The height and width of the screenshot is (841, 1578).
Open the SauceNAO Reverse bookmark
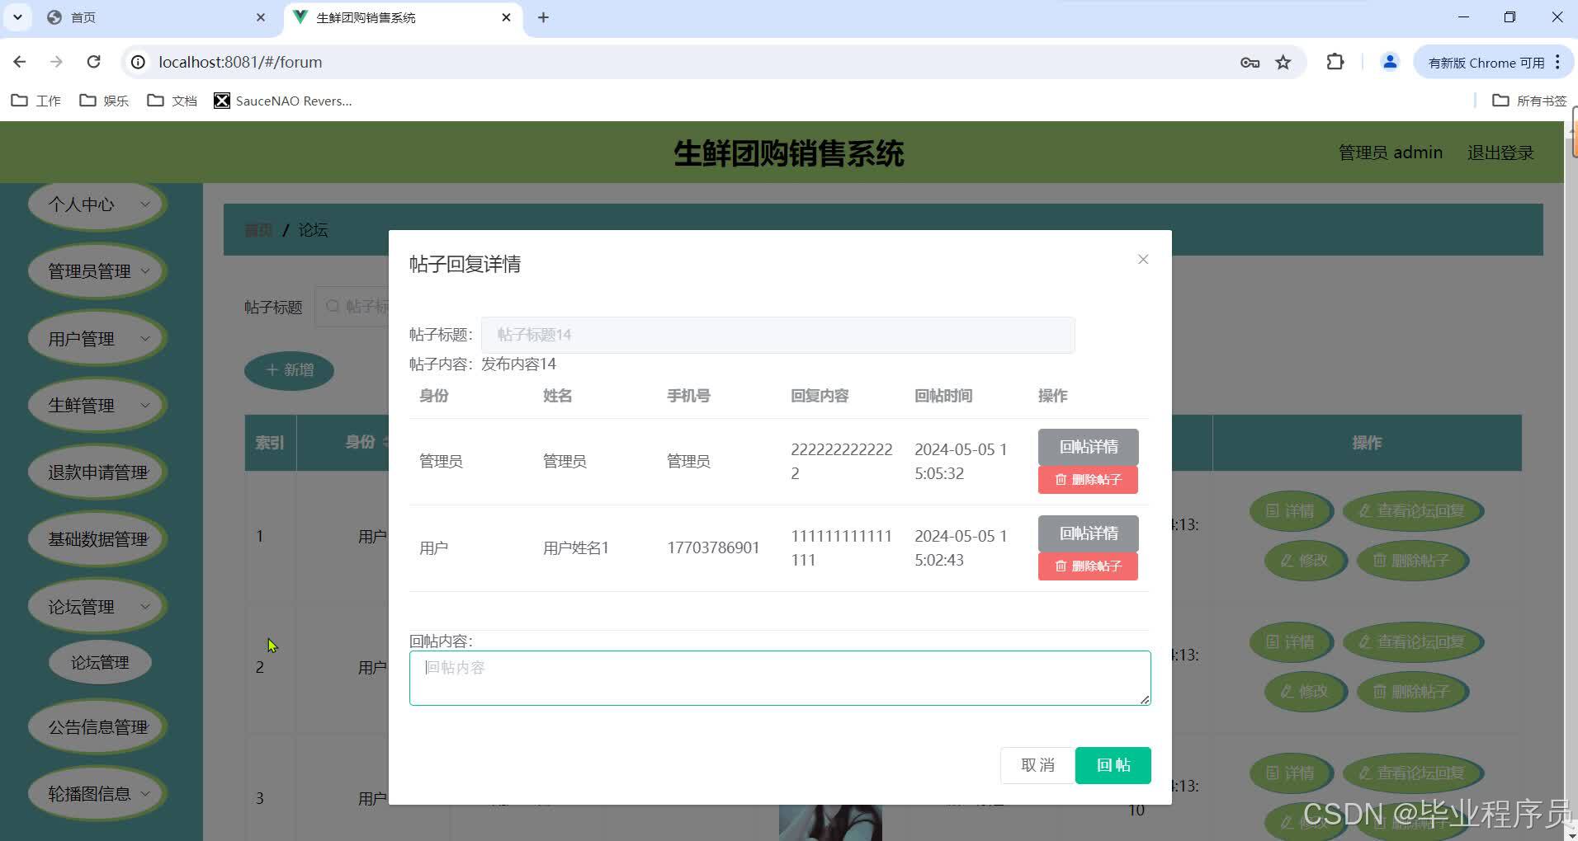tap(283, 101)
